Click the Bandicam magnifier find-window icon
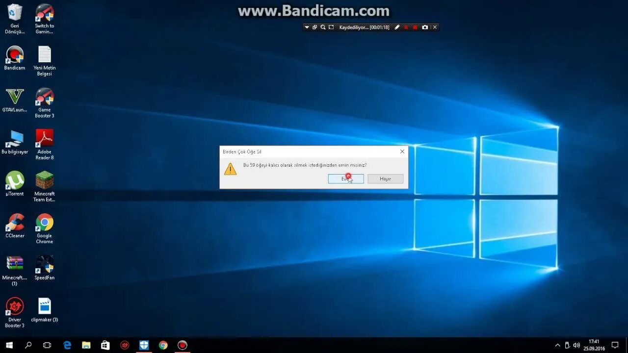 [x=323, y=27]
